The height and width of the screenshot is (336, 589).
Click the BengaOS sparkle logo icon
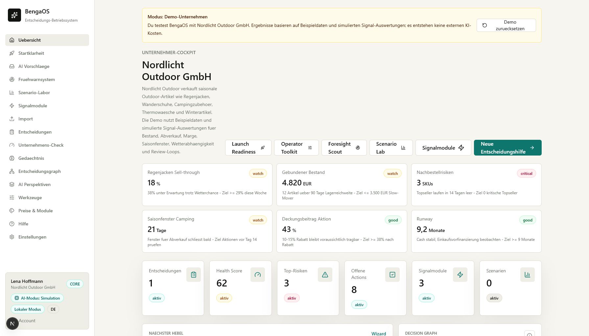[14, 15]
